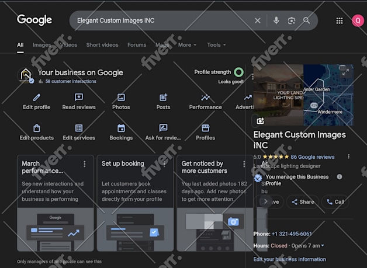Open the March performance card

point(56,203)
